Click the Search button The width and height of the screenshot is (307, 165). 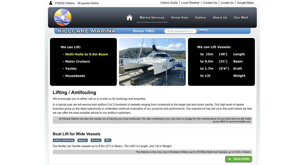203,31
